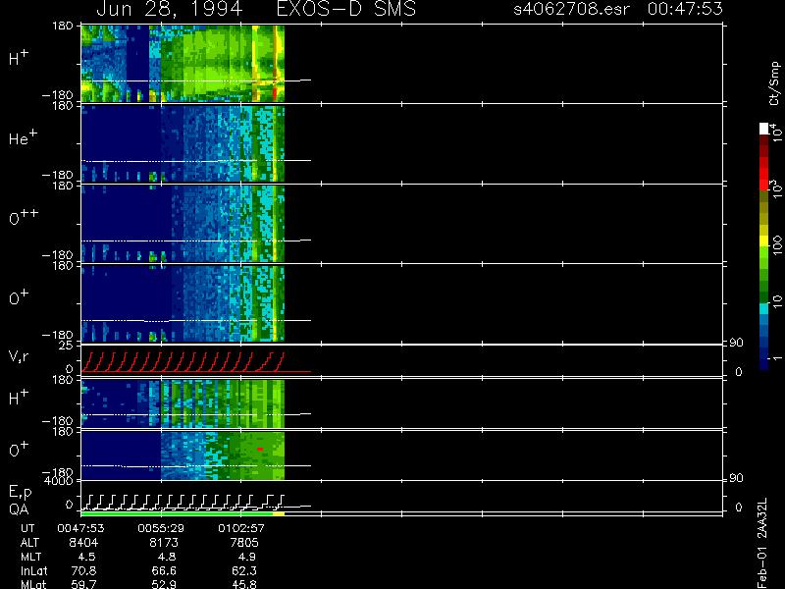This screenshot has width=785, height=589.
Task: Click the date title "Jun 28, 1994"
Action: pos(169,9)
